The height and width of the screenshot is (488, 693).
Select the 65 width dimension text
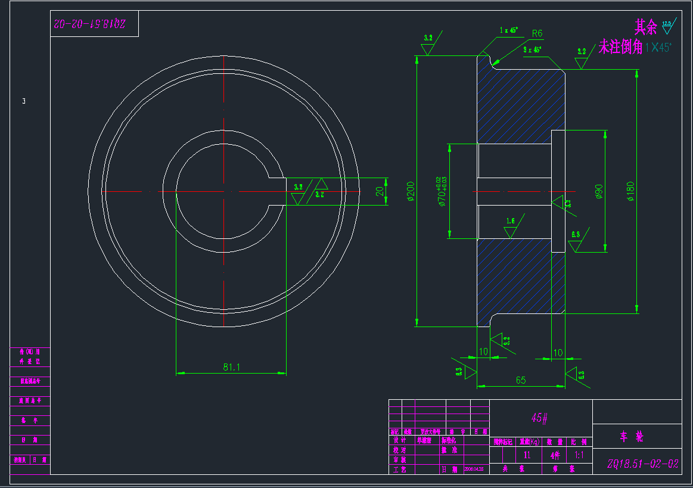(521, 380)
